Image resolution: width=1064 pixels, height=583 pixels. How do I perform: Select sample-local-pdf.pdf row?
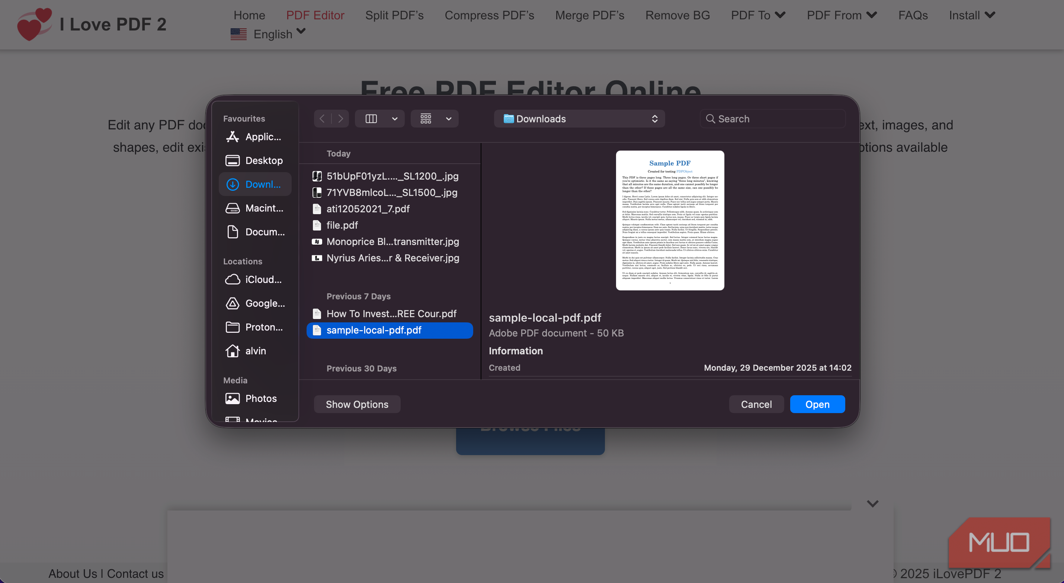pos(390,330)
